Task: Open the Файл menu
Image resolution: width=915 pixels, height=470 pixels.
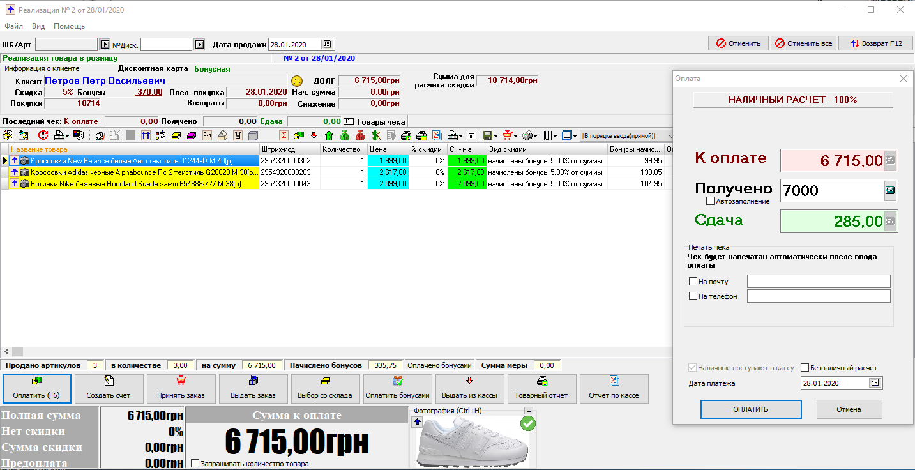Action: click(13, 26)
